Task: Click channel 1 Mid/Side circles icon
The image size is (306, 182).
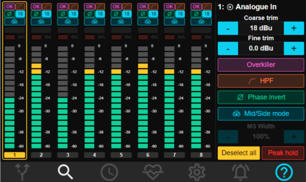Action: point(15,22)
